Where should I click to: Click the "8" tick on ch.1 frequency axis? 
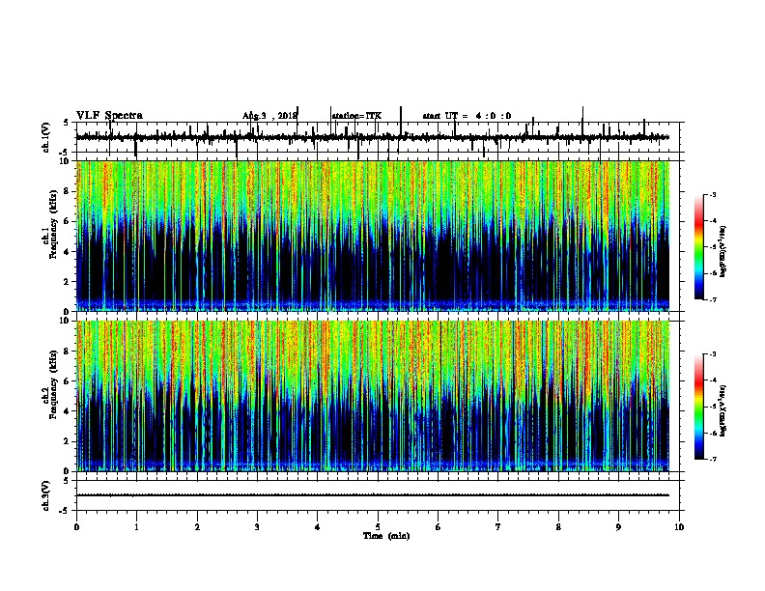coord(67,191)
